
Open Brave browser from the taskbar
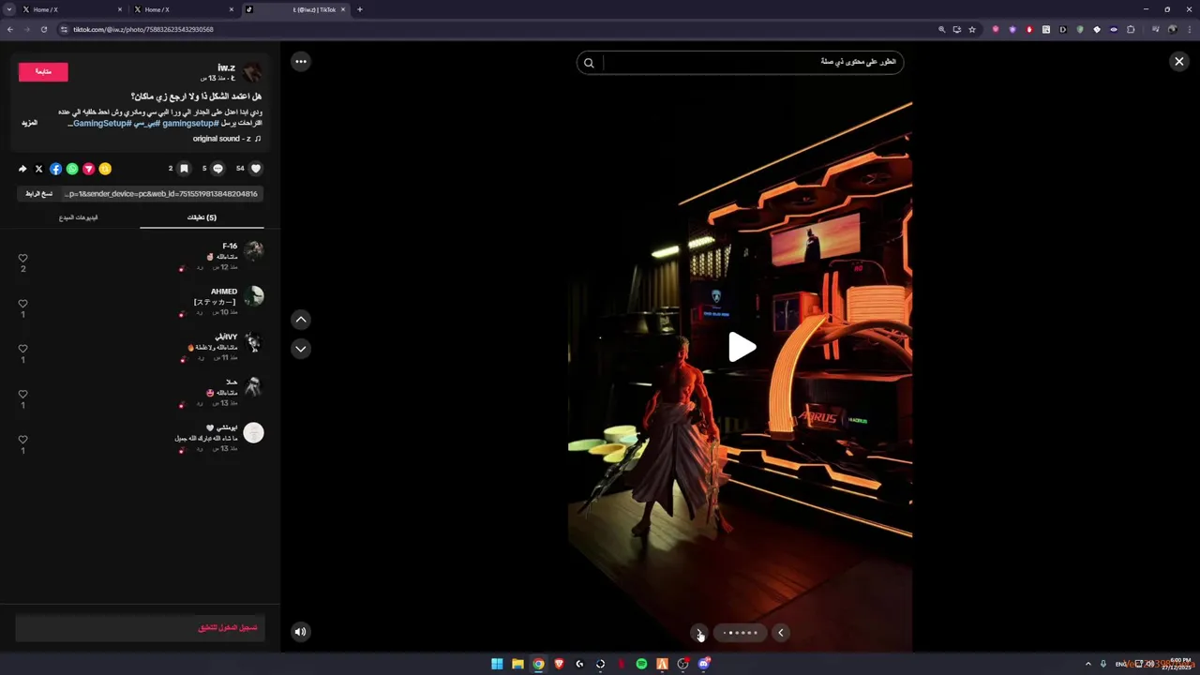pyautogui.click(x=559, y=664)
